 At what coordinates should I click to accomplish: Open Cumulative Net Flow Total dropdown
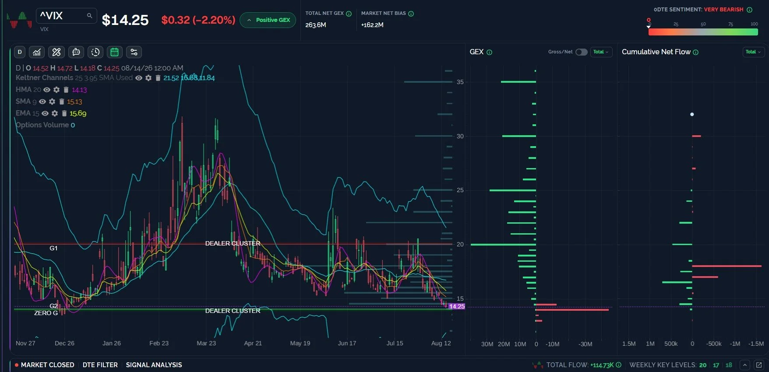[753, 52]
